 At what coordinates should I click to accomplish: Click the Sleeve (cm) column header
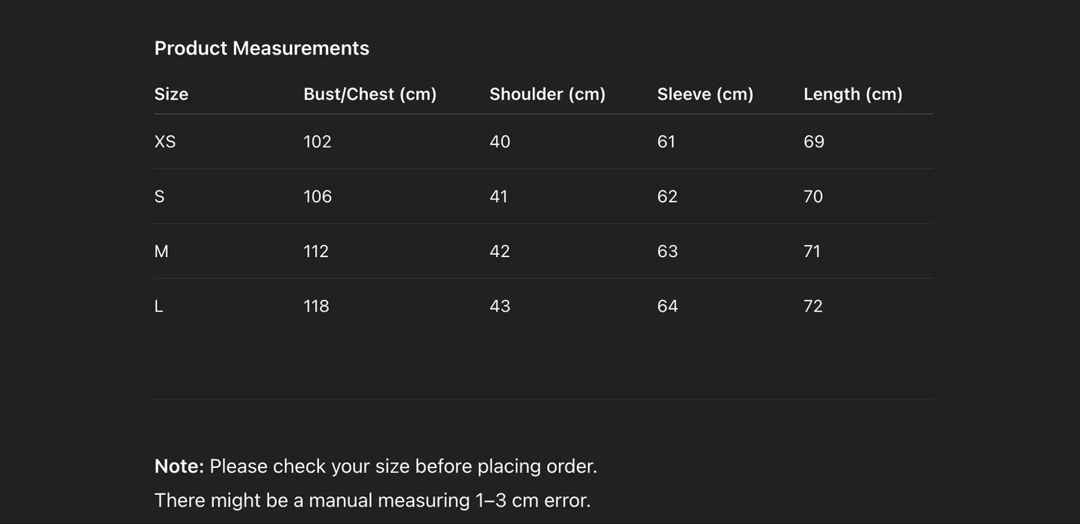pos(705,94)
